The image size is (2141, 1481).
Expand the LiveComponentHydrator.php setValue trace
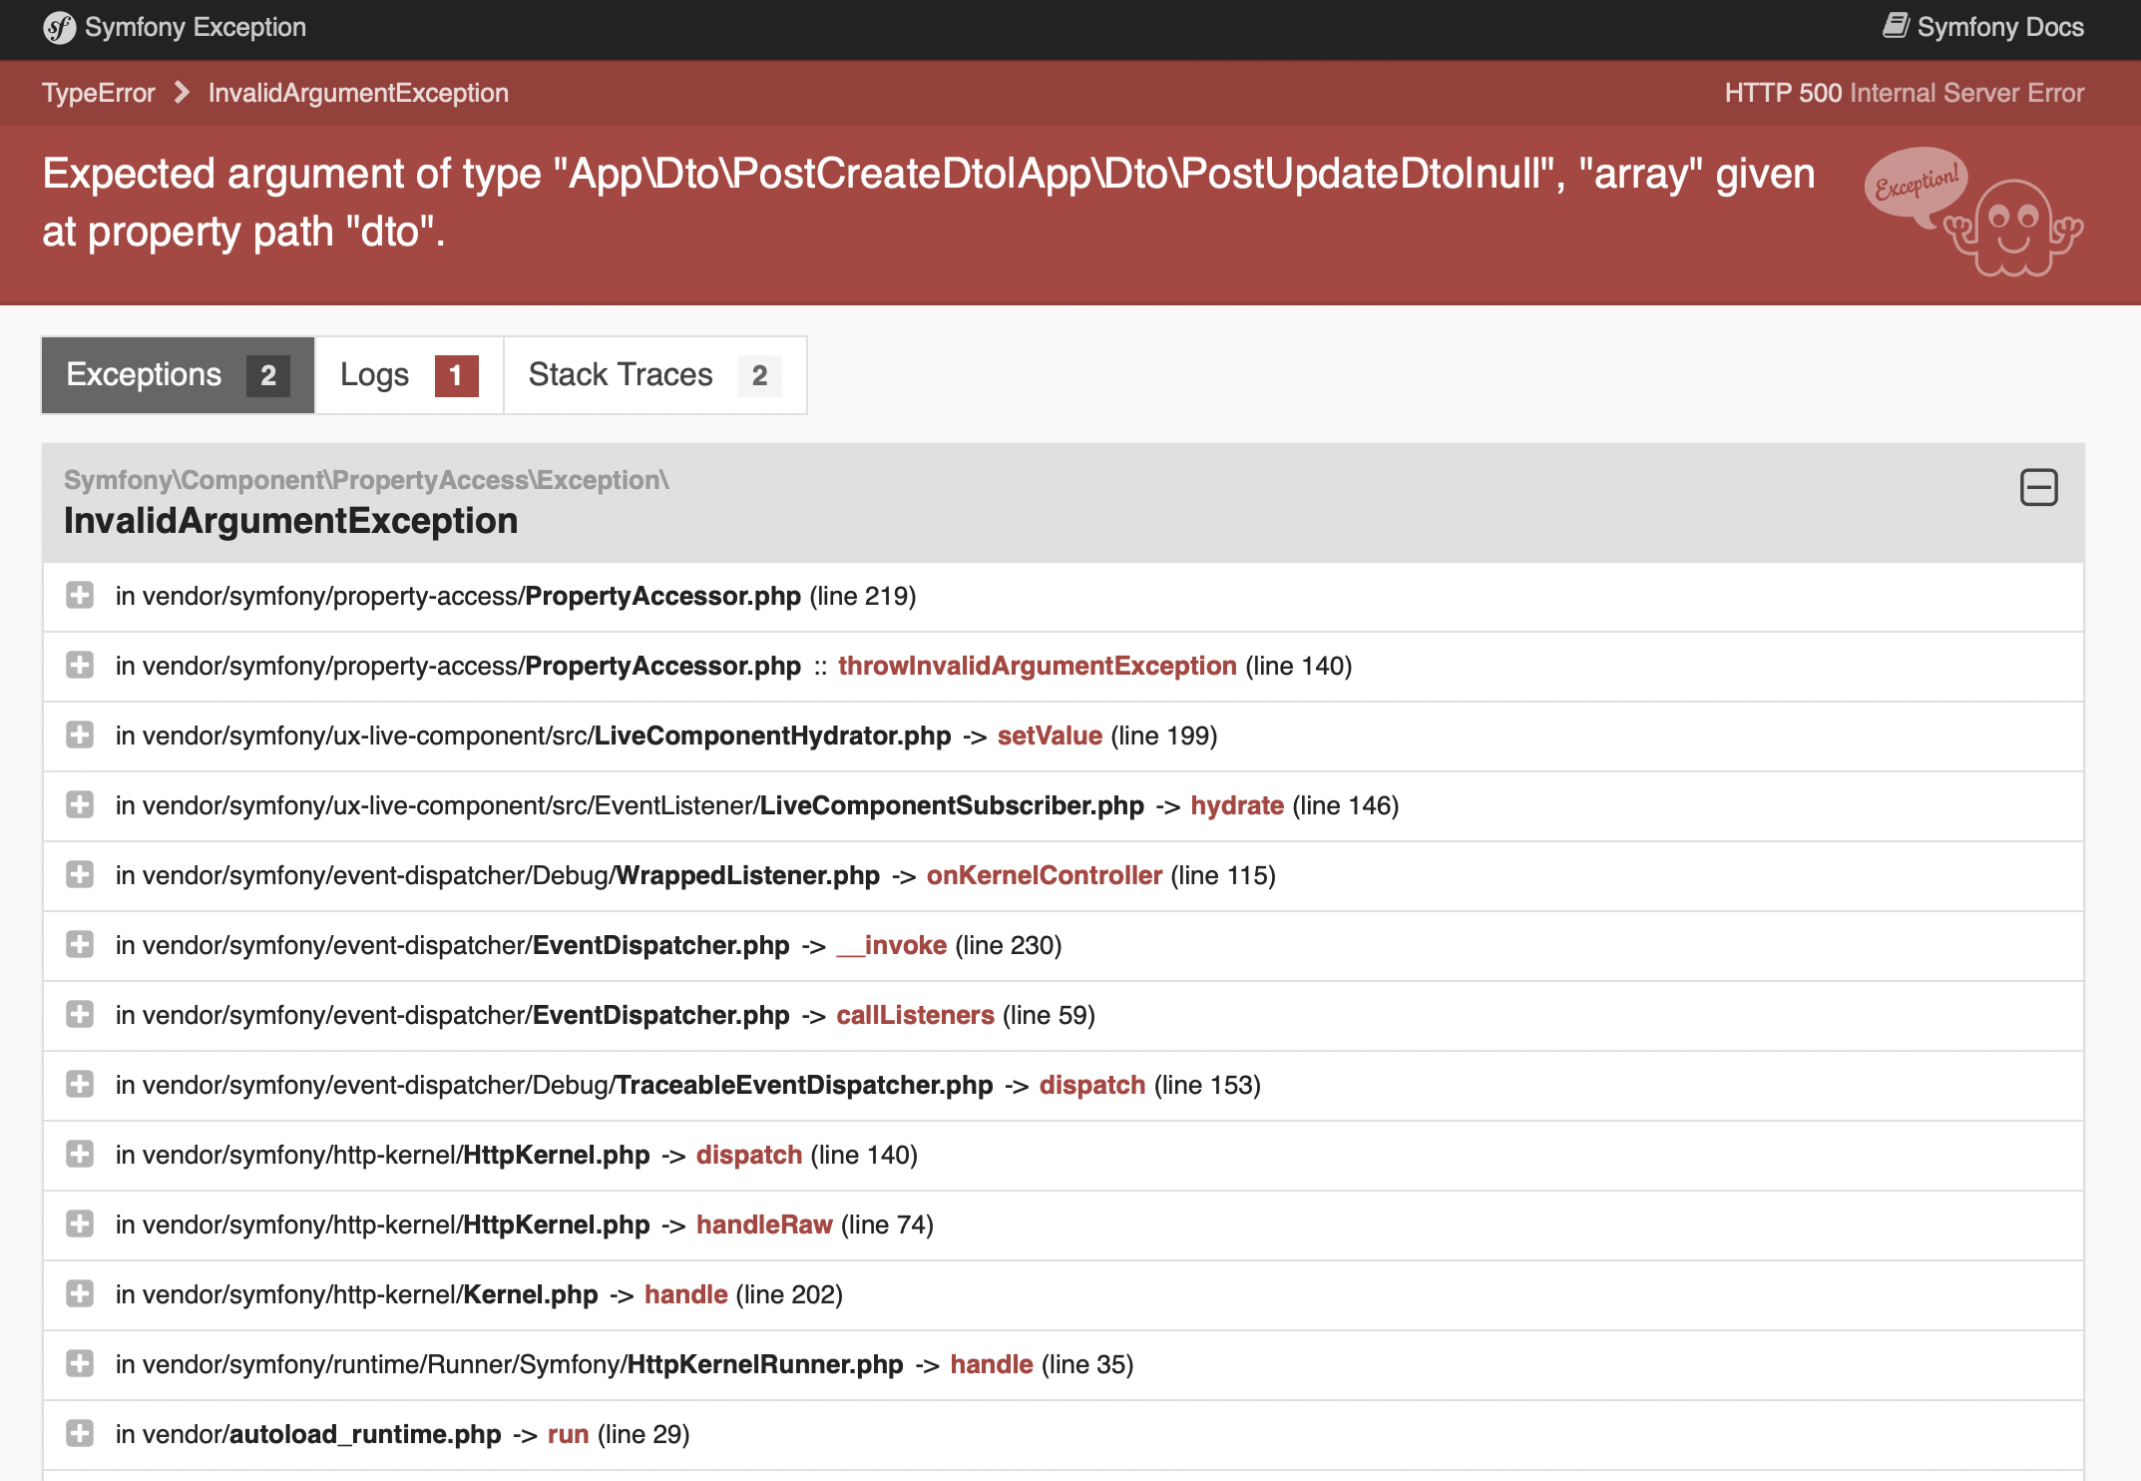(80, 736)
